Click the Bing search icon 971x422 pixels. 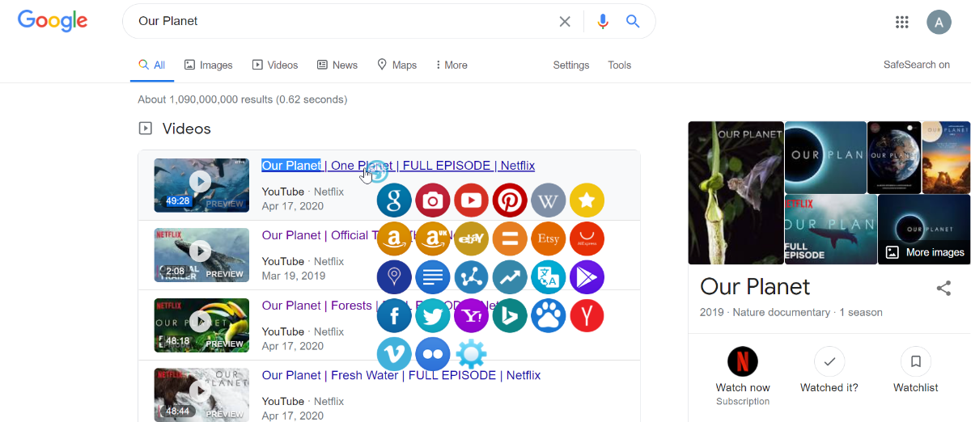(510, 315)
